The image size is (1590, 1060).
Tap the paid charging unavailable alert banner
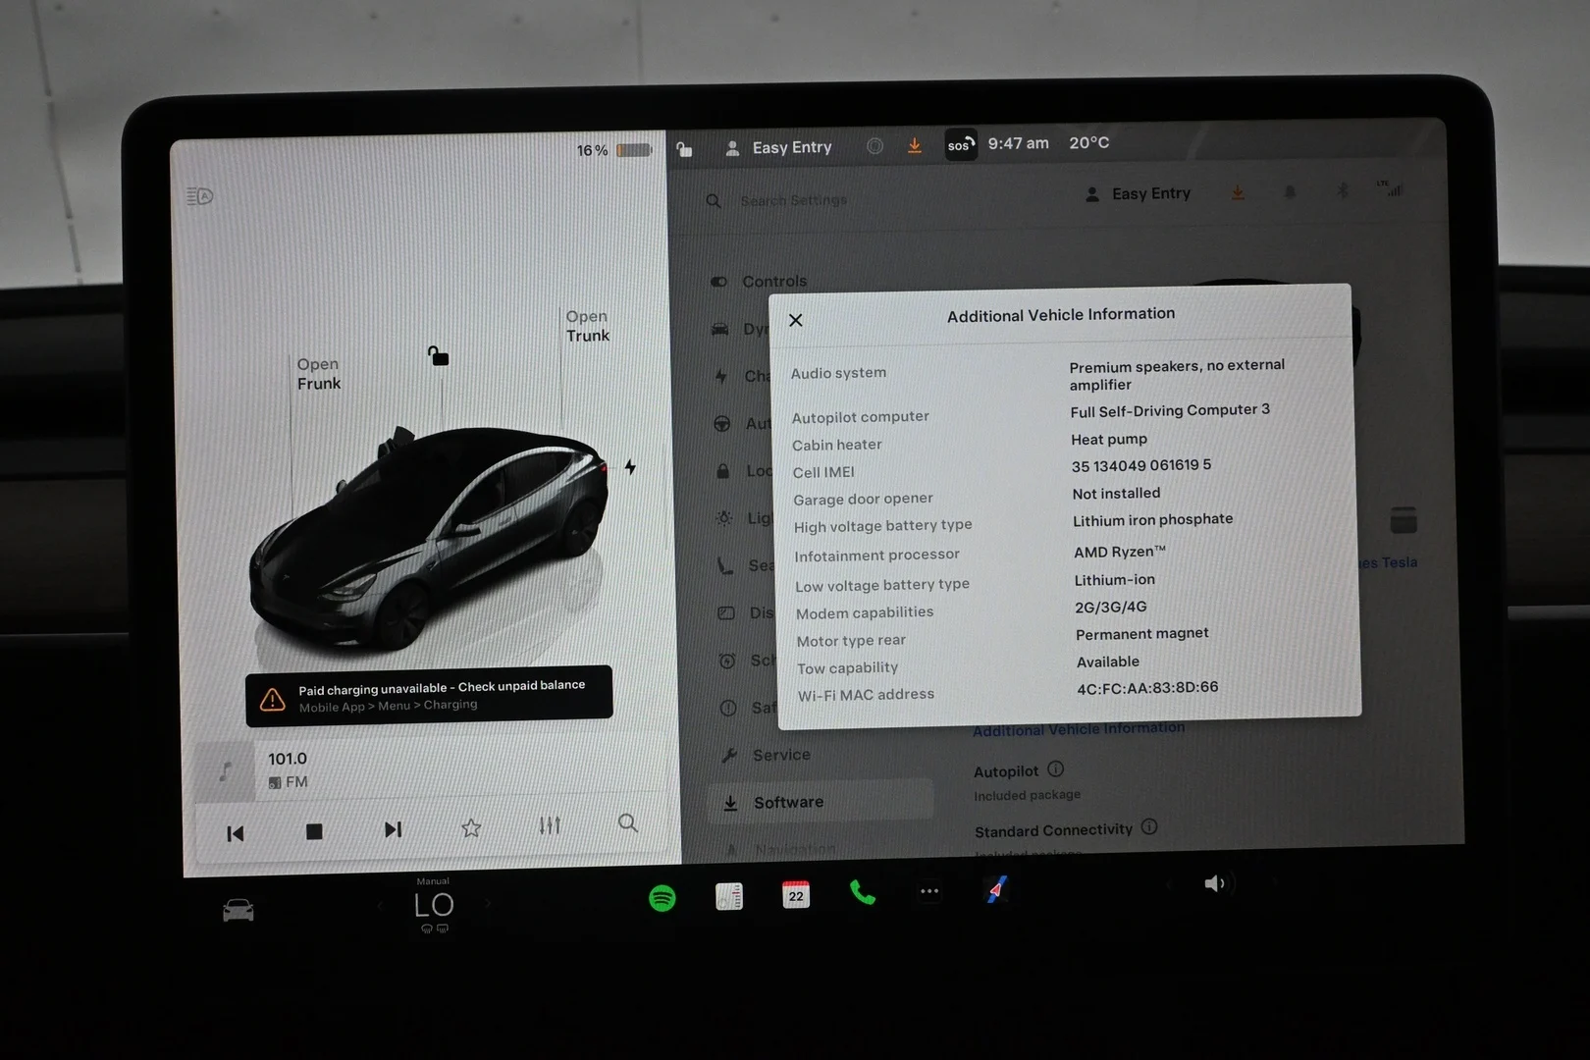pos(429,696)
